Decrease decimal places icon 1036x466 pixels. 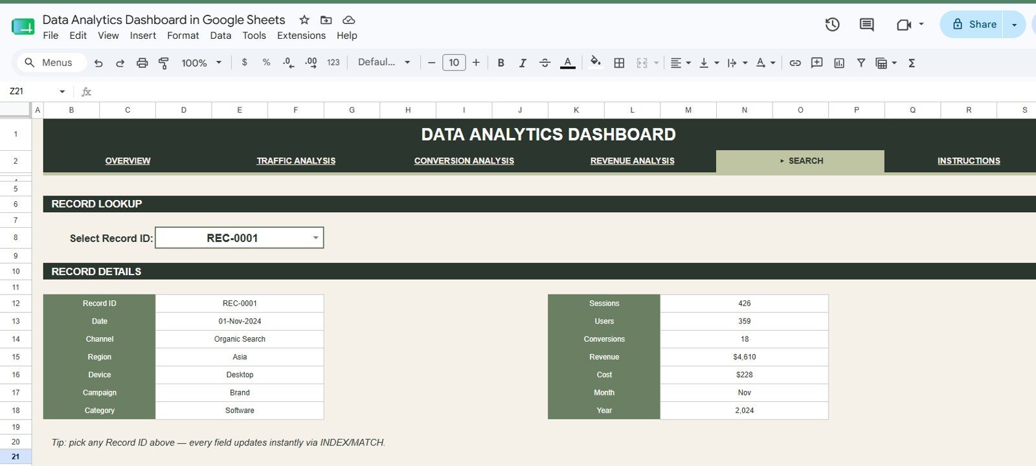tap(288, 63)
